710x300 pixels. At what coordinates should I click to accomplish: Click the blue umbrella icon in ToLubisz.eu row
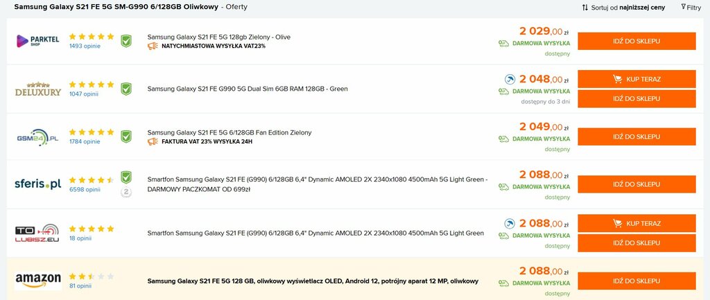pos(510,224)
